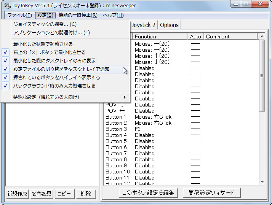Select the Button 10 row
This screenshot has width=272, height=205.
click(181, 172)
